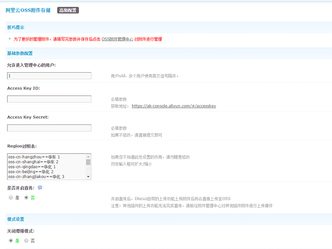
Task: Click the Region list scrollbar down arrow
Action: pos(88,177)
